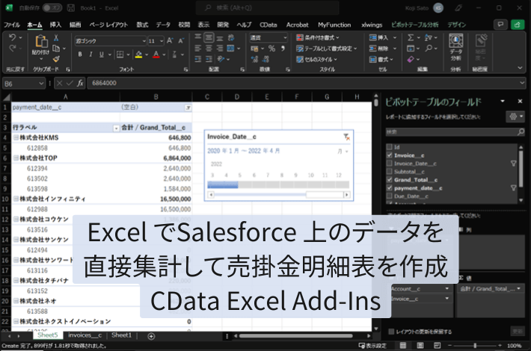The image size is (531, 351).
Task: Collapse the 株式会社TOP group
Action: click(16, 158)
